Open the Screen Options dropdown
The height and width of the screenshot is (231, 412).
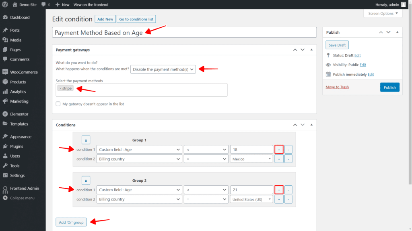[x=383, y=13]
